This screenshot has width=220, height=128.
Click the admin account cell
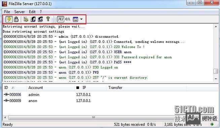[x=34, y=95]
